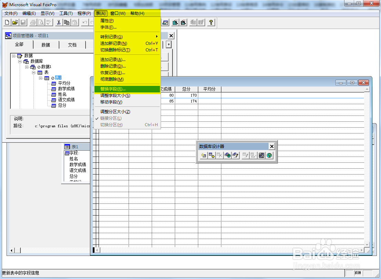Viewport: 381px width, 279px height.
Task: Choose 替换字段(R)... menu item
Action: [x=127, y=89]
